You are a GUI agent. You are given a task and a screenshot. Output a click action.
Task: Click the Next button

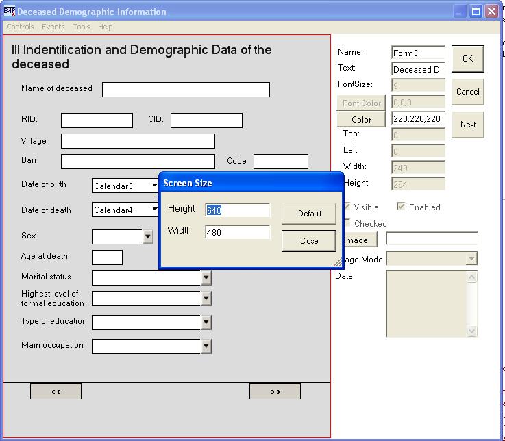(x=467, y=125)
